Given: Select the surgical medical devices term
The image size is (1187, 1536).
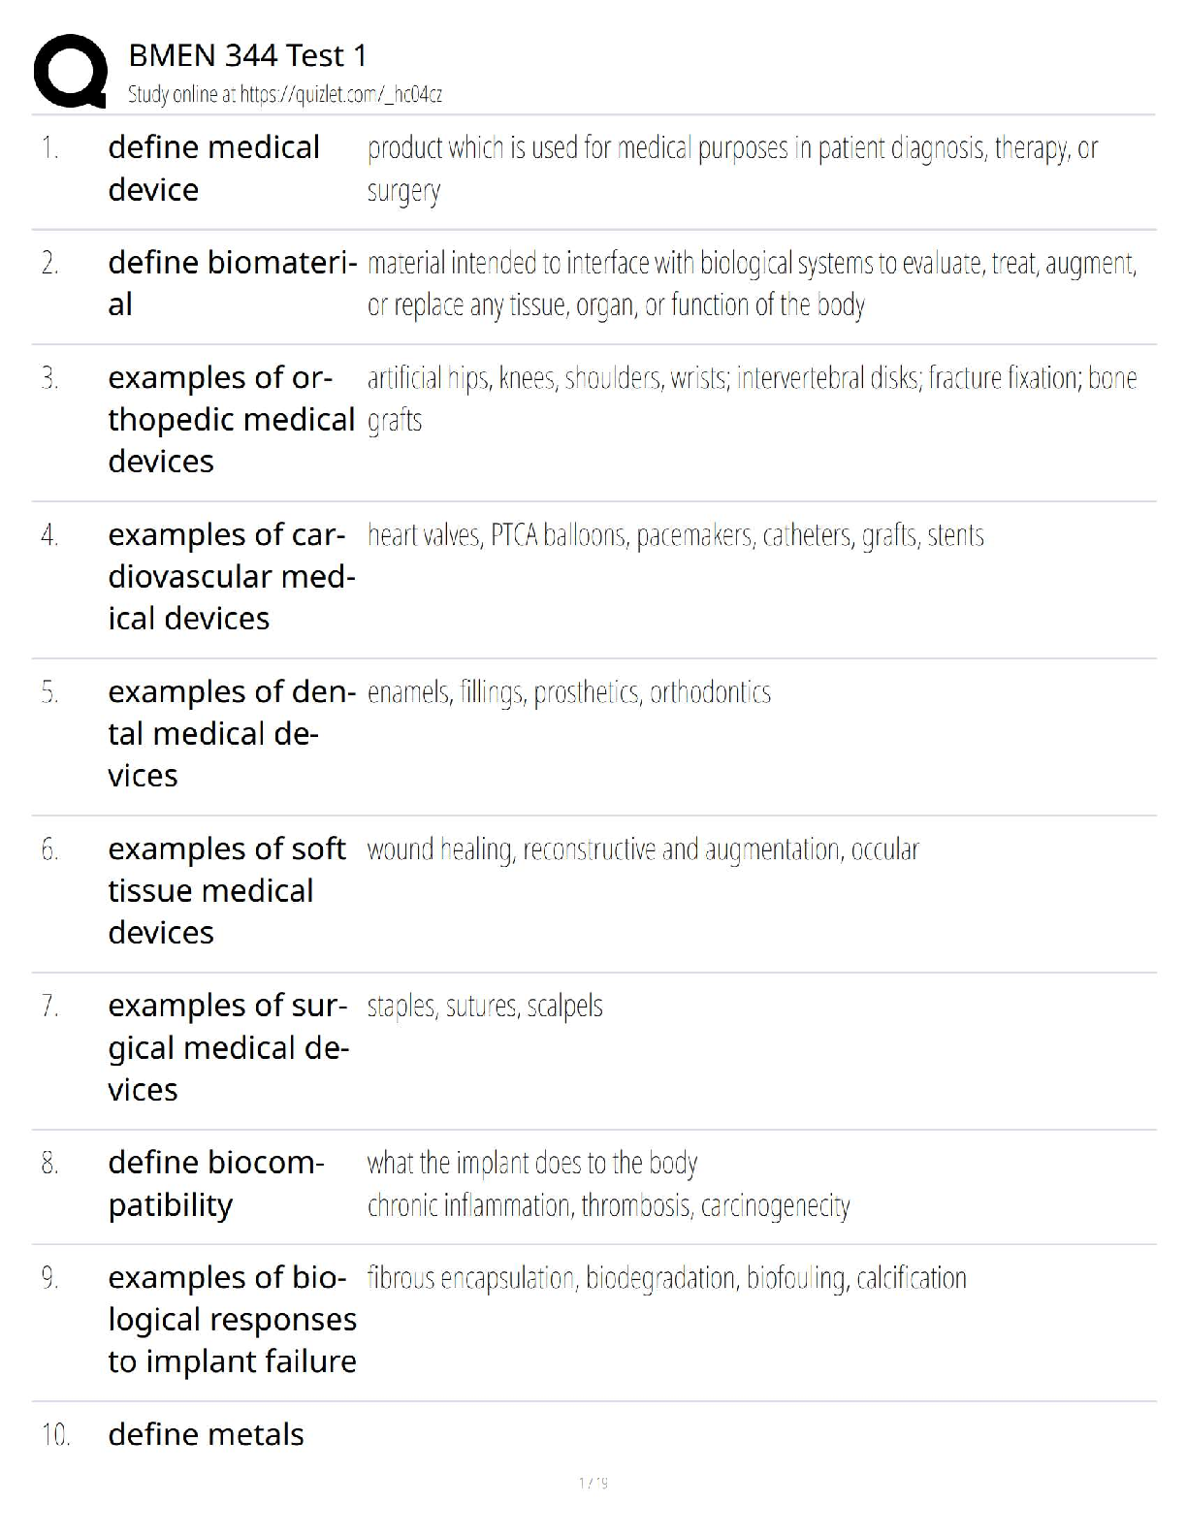Looking at the screenshot, I should click(228, 1047).
